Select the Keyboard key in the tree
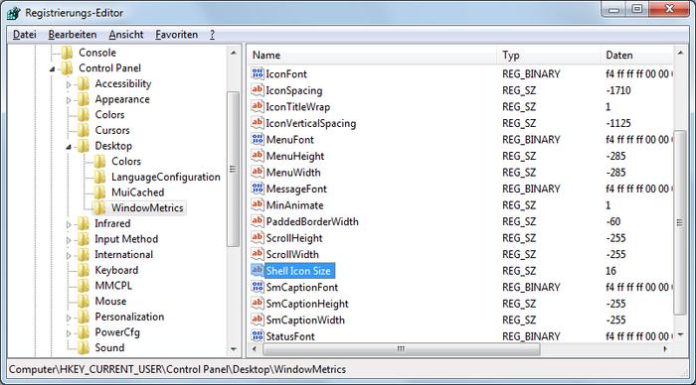The image size is (696, 385). click(x=116, y=270)
